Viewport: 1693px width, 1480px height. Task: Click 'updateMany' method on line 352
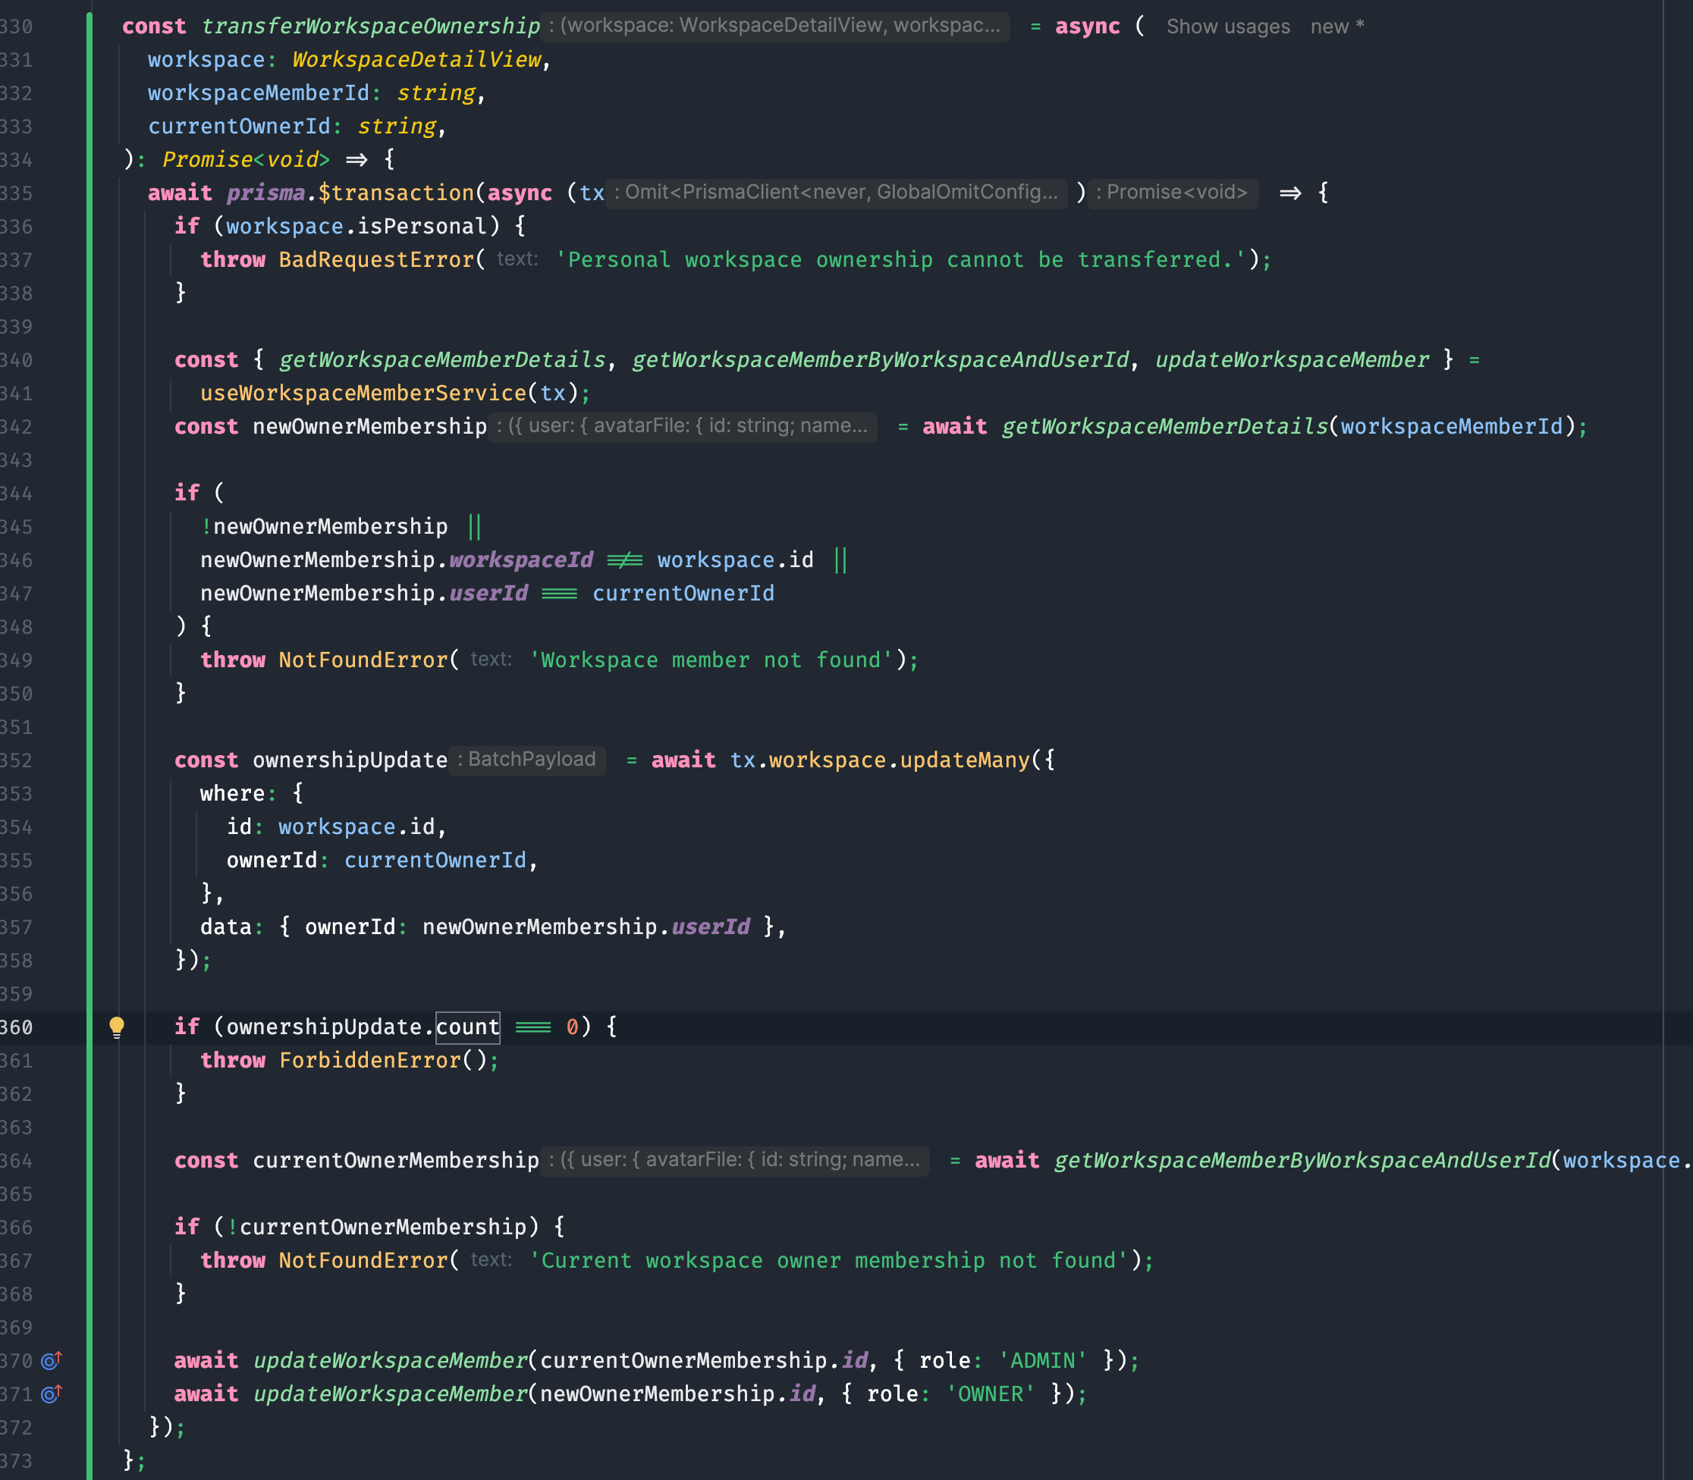(x=965, y=760)
